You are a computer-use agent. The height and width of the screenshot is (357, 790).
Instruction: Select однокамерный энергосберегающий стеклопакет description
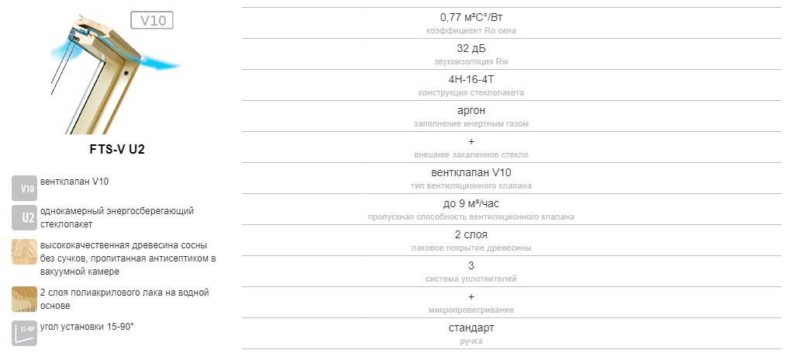[117, 217]
